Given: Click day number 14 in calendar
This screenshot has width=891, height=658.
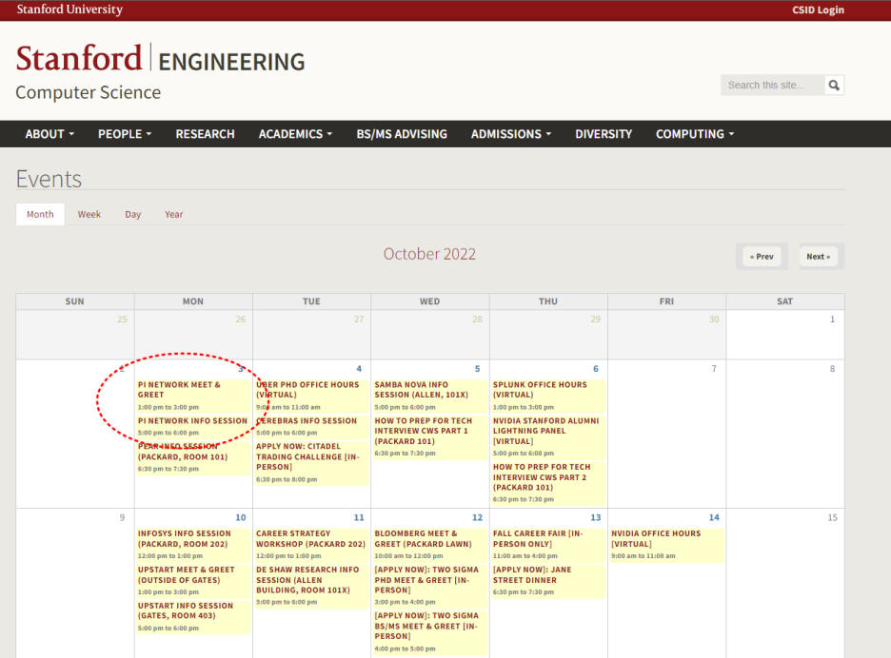Looking at the screenshot, I should click(714, 517).
